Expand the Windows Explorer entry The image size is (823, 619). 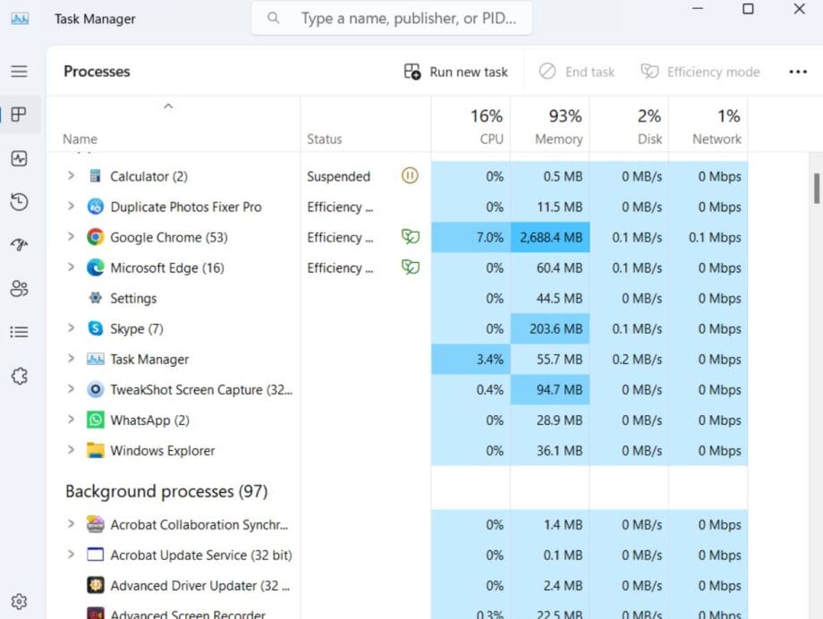coord(72,450)
